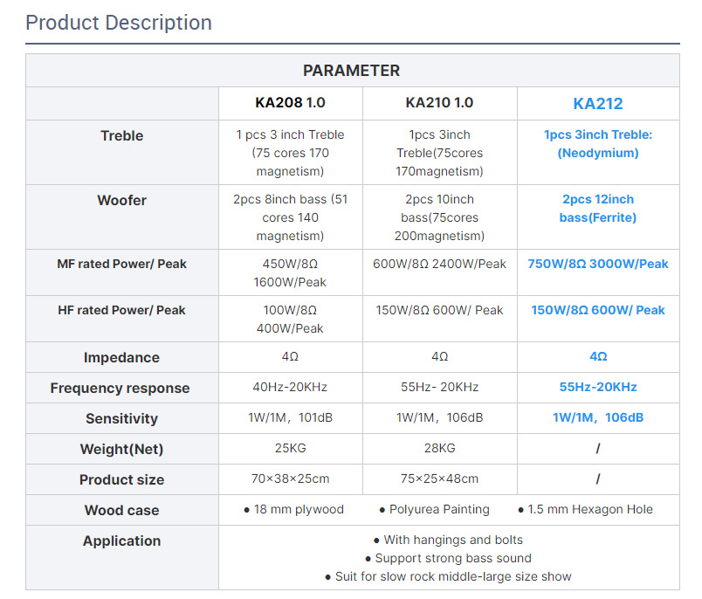This screenshot has height=599, width=702.
Task: Open the blue KA212 link
Action: [x=598, y=104]
